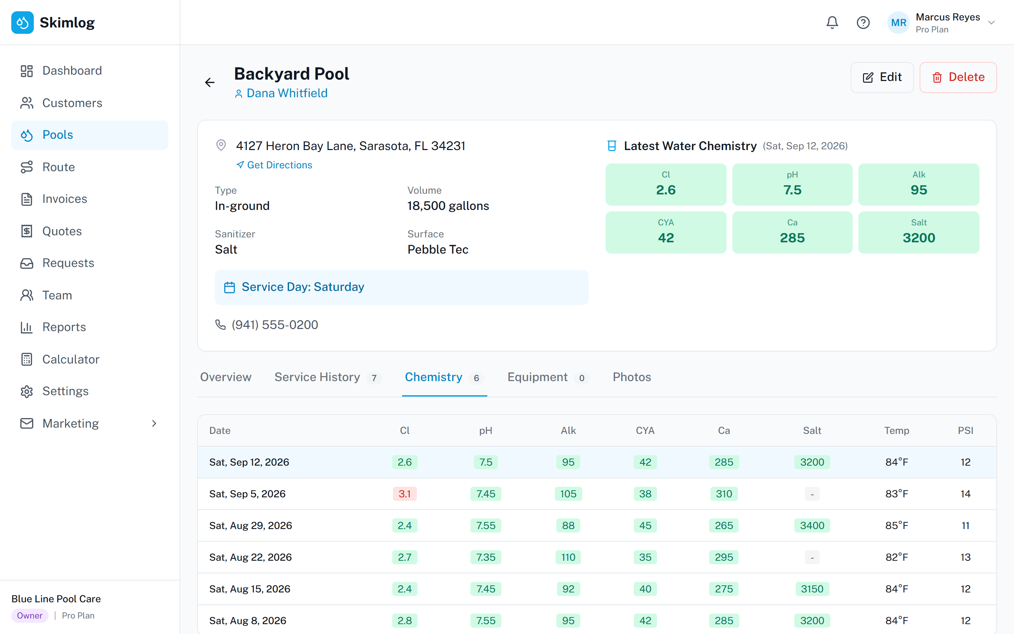Click the Owner role badge
Image resolution: width=1014 pixels, height=634 pixels.
(30, 616)
